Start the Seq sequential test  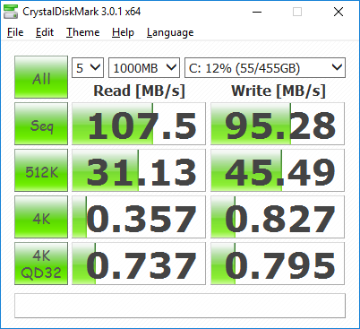point(41,124)
